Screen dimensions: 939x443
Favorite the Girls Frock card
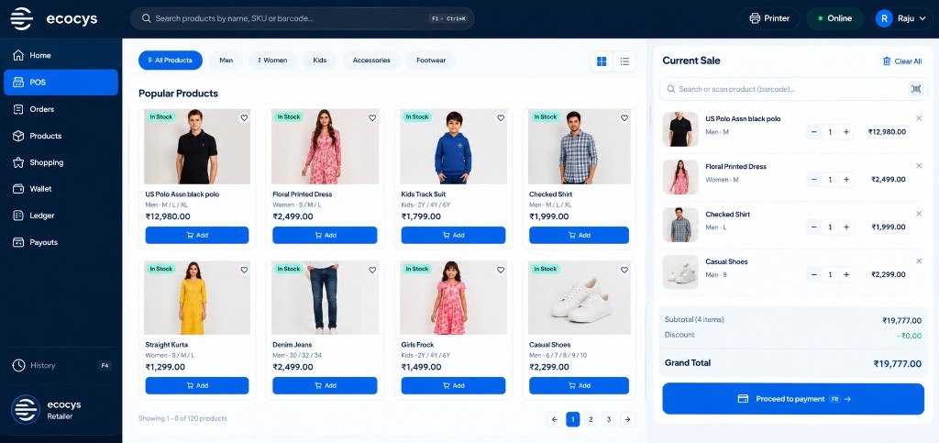coord(501,270)
